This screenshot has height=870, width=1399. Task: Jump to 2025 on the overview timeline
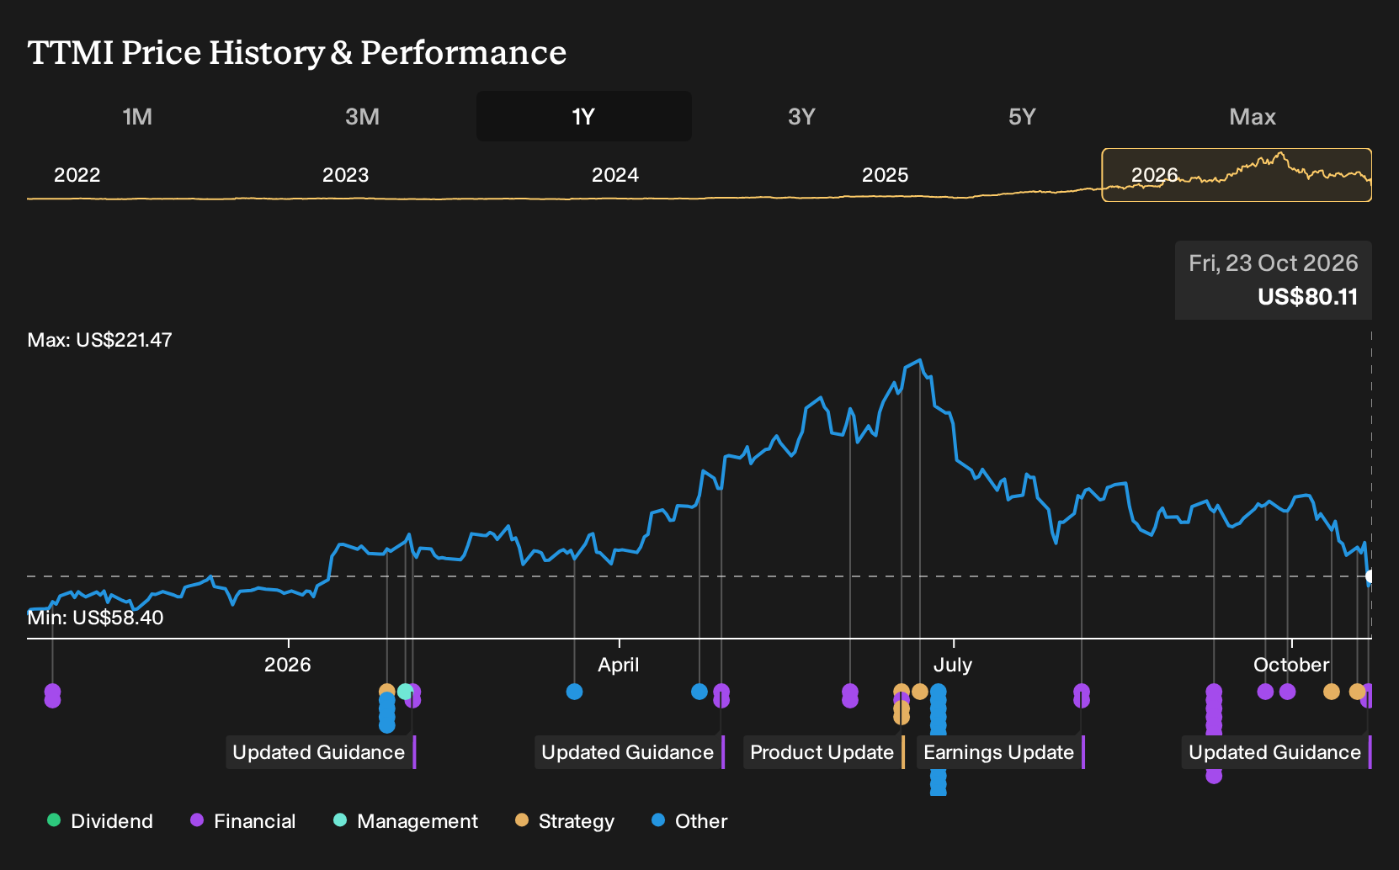pos(885,175)
